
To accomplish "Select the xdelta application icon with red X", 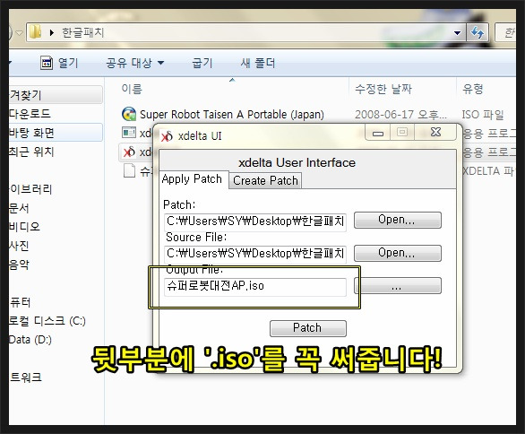I will pos(129,152).
